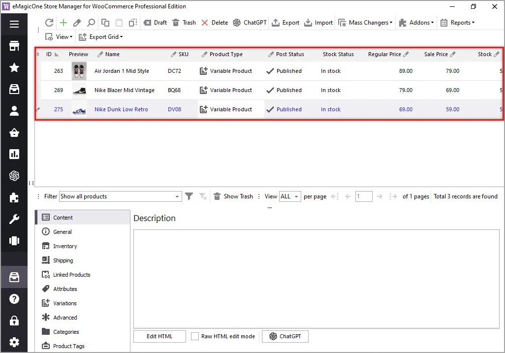The image size is (505, 353).
Task: Toggle Show Trash in the filter bar
Action: (x=233, y=196)
